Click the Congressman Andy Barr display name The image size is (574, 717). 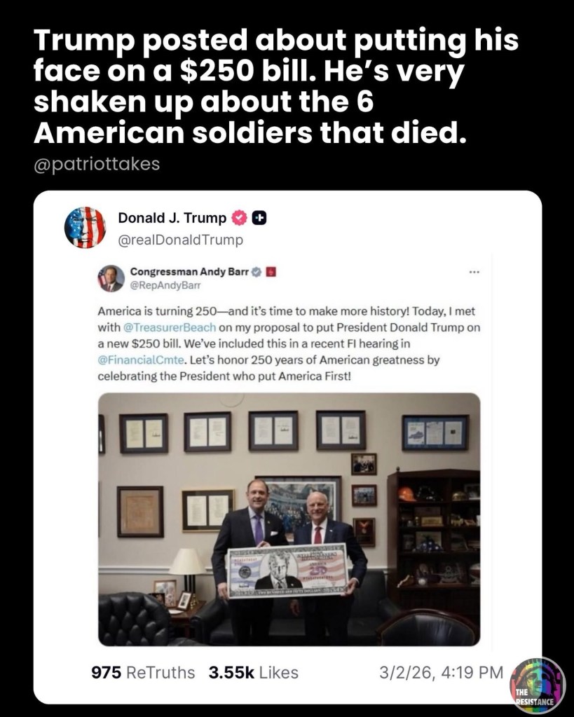coord(189,272)
